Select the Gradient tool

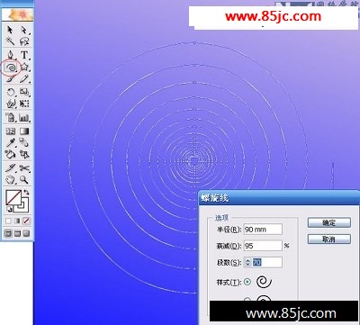pyautogui.click(x=24, y=131)
